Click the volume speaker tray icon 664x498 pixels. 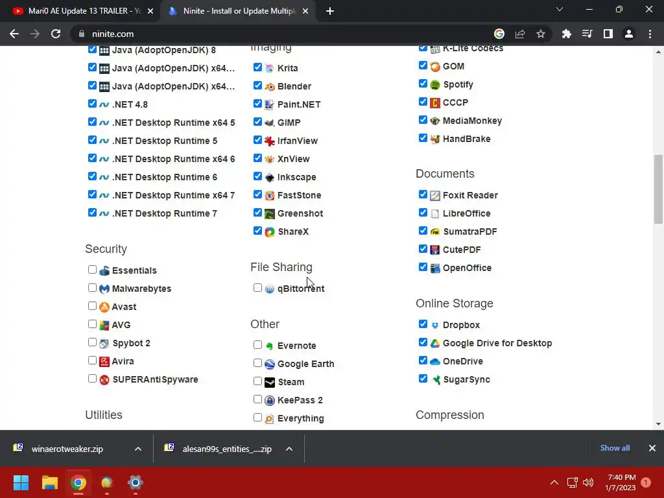pos(588,482)
